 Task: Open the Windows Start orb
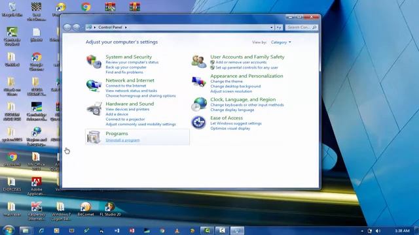(x=9, y=230)
